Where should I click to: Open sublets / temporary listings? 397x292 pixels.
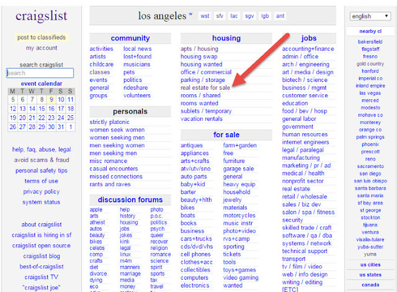click(x=206, y=111)
